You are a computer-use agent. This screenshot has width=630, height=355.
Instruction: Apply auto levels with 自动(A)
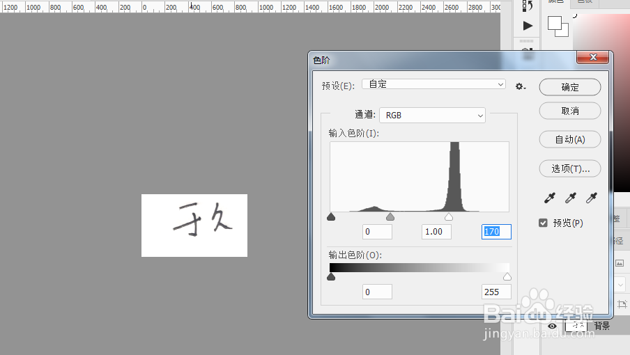(570, 140)
